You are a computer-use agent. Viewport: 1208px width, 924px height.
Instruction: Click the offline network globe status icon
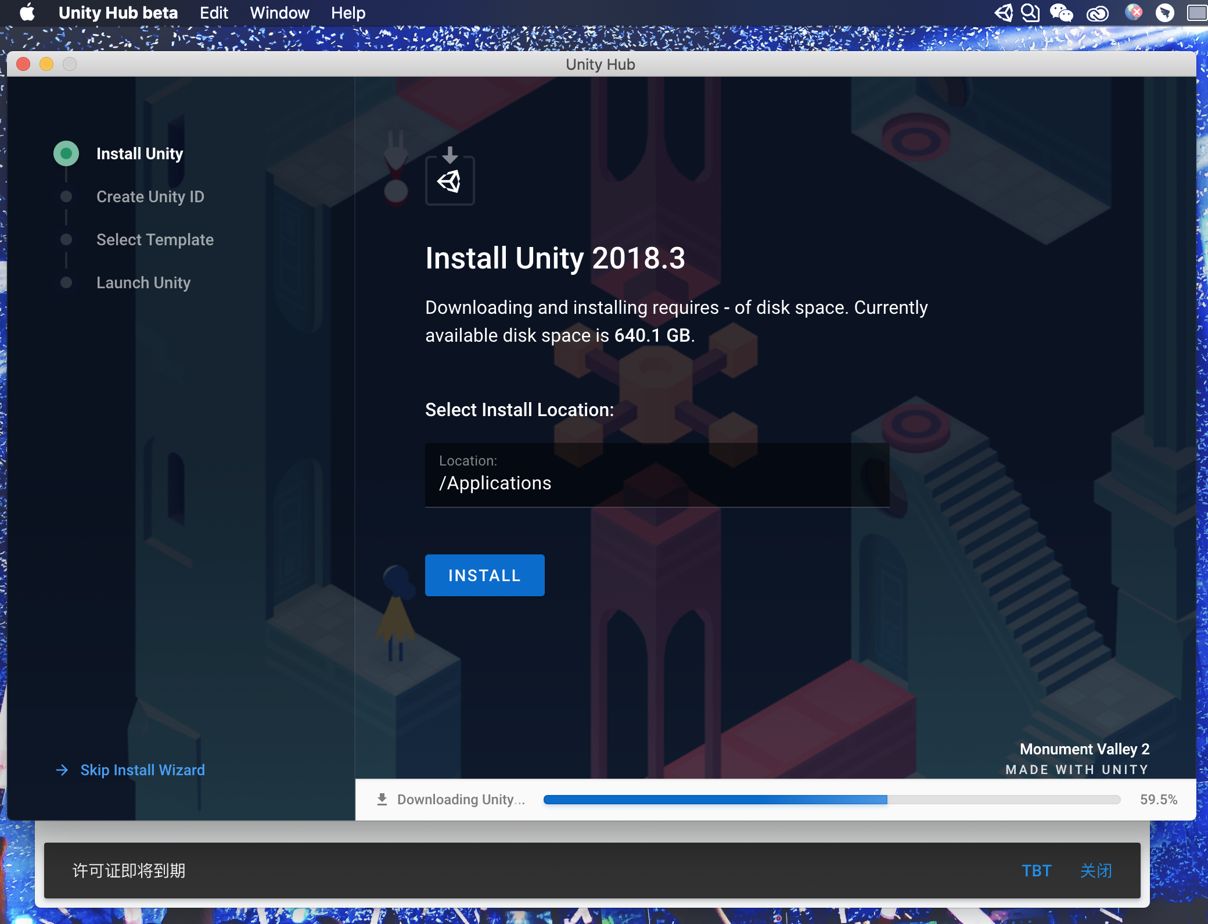coord(1133,12)
